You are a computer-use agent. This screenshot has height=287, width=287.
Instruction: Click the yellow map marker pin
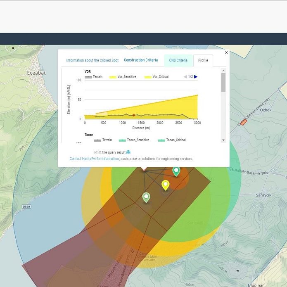tap(165, 184)
